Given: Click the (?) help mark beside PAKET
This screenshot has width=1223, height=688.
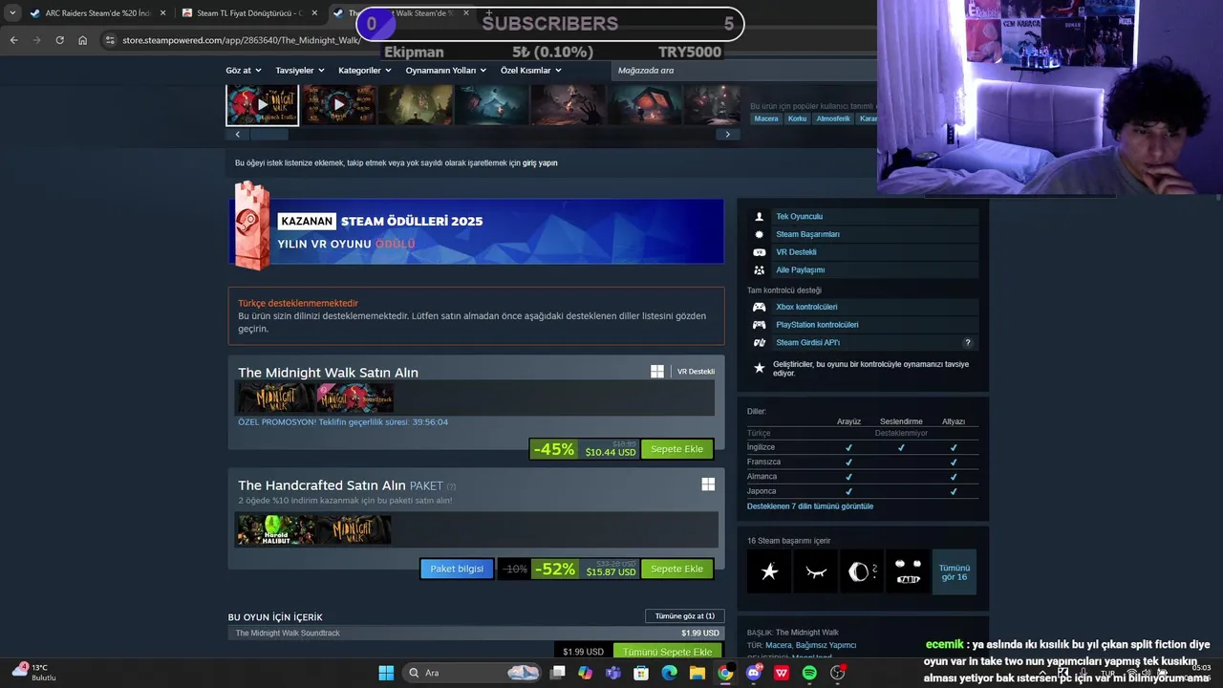Looking at the screenshot, I should [451, 486].
